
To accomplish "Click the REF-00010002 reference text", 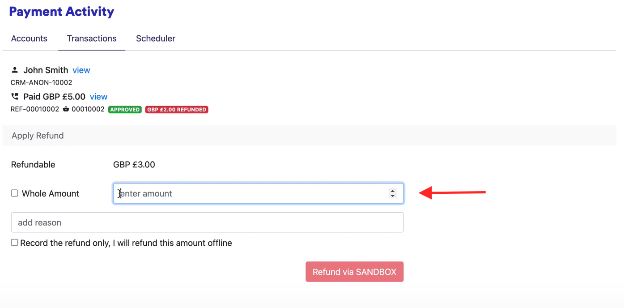I will click(35, 109).
